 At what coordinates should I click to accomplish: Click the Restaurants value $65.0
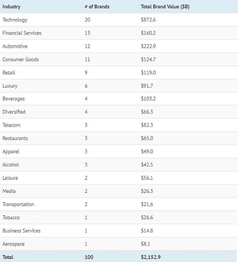click(x=147, y=138)
